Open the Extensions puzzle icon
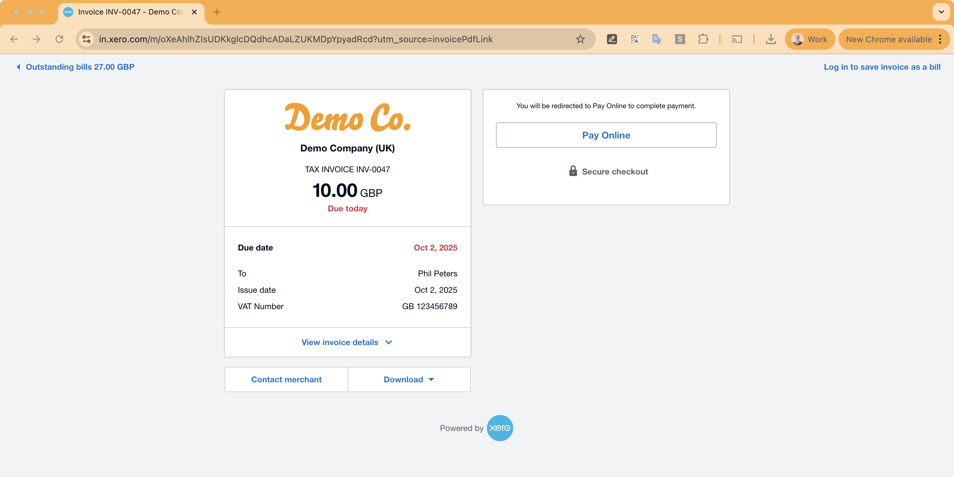The width and height of the screenshot is (954, 477). click(x=703, y=39)
